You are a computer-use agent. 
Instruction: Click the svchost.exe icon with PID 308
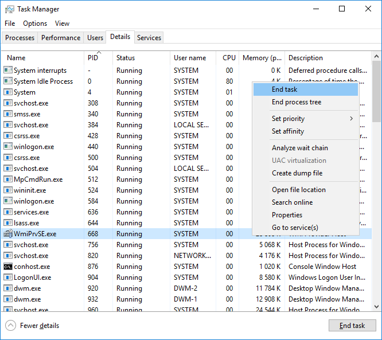(x=8, y=103)
